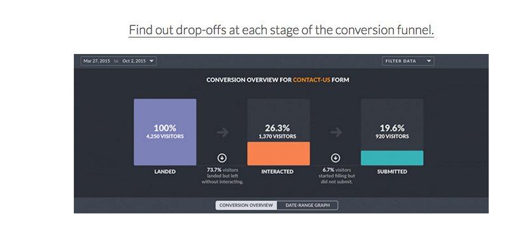Select the Conversion Overview tab
This screenshot has height=249, width=532.
[246, 205]
